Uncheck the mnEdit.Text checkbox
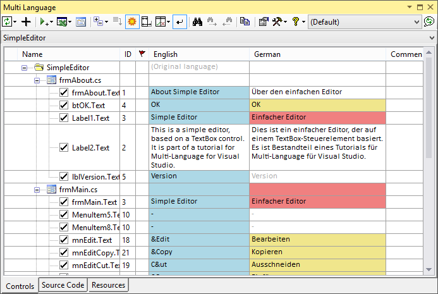This screenshot has height=294, width=438. (64, 240)
